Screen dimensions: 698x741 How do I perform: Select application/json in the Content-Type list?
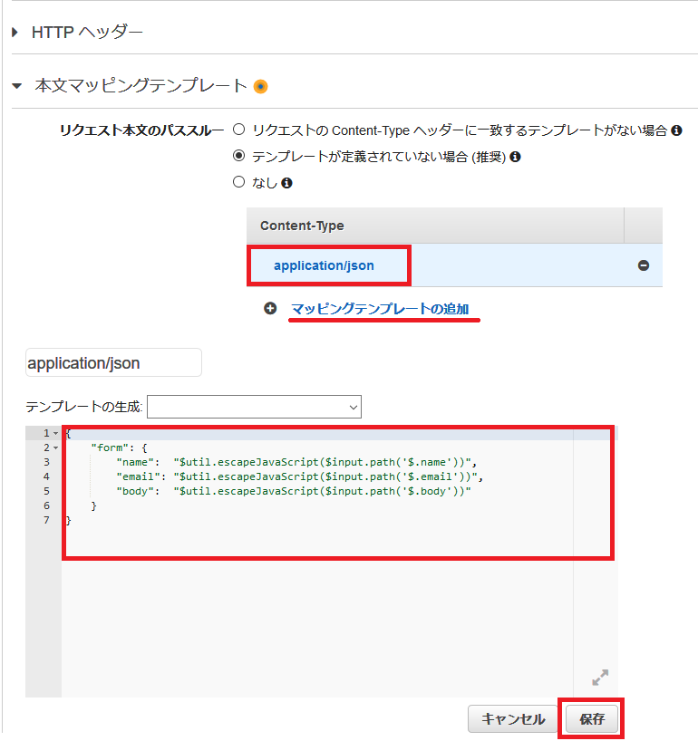324,265
